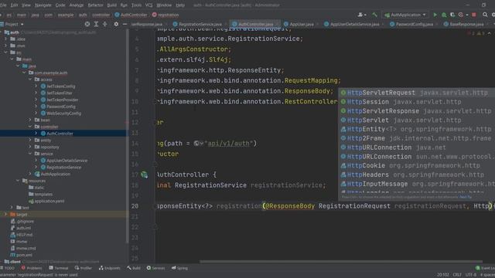Screen dimensions: 495x278
Task: Open the Refactor menu
Action: click(x=95, y=5)
